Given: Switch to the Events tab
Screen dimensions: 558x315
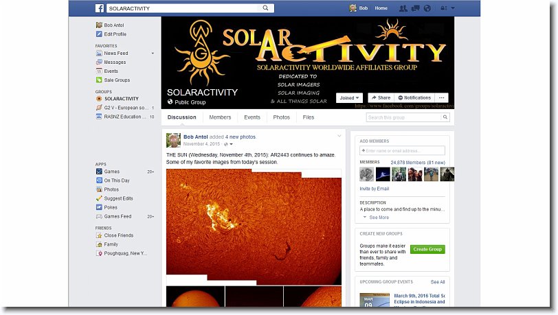Looking at the screenshot, I should tap(252, 117).
